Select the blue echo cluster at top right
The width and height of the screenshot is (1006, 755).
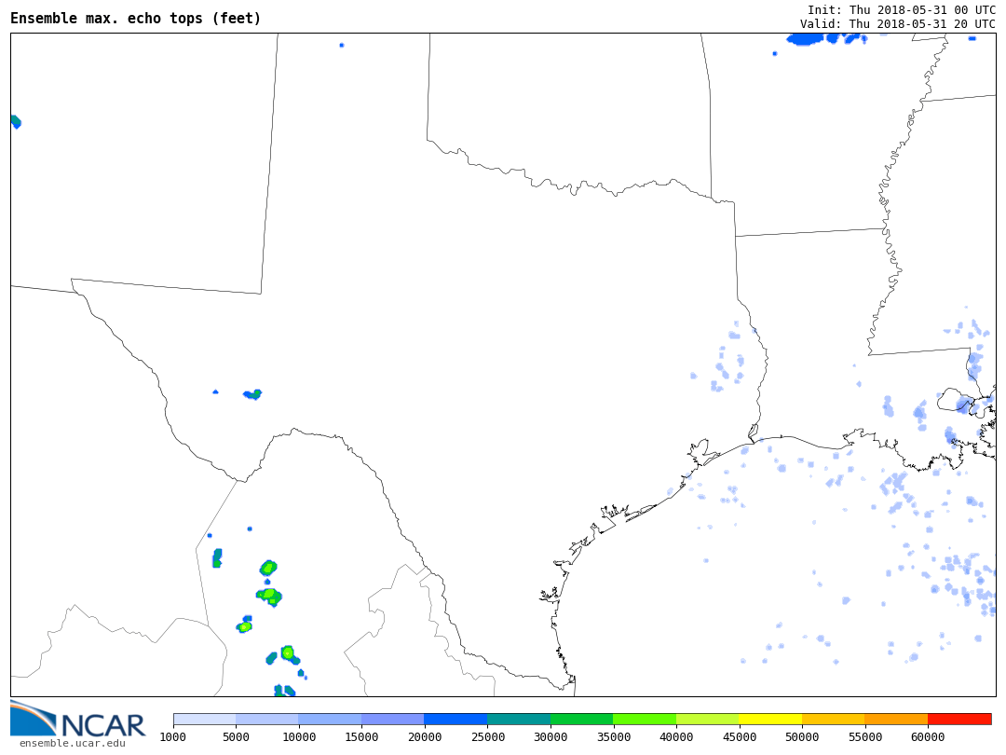[807, 38]
